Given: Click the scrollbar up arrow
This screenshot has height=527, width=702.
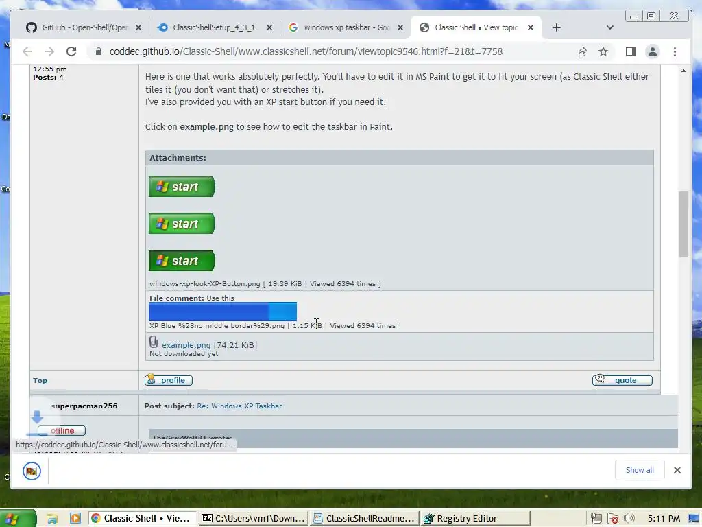Looking at the screenshot, I should coord(683,71).
